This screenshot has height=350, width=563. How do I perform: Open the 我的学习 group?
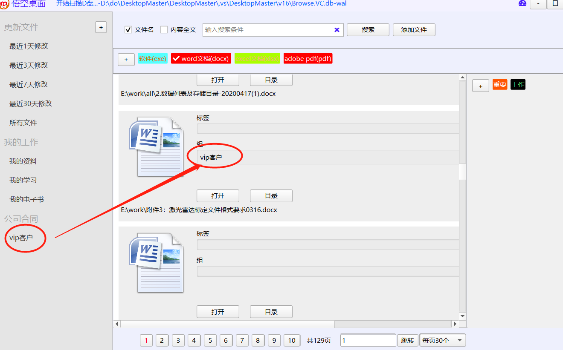click(x=23, y=180)
